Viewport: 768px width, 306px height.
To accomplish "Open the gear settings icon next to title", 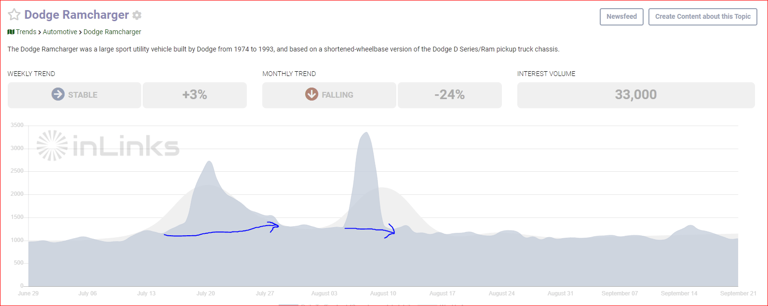I will point(137,15).
